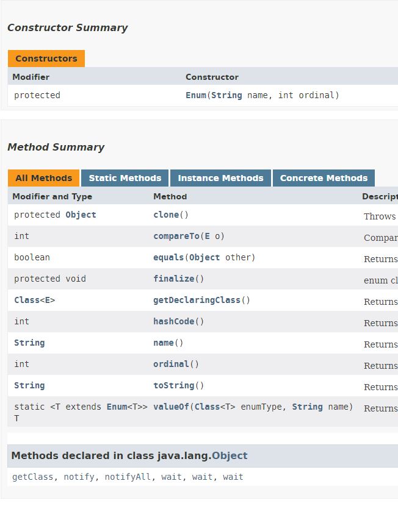Show the Concrete Methods tab
This screenshot has height=506, width=398.
point(324,178)
